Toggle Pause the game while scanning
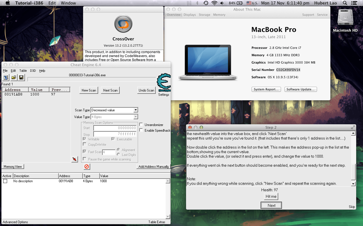 click(x=85, y=159)
